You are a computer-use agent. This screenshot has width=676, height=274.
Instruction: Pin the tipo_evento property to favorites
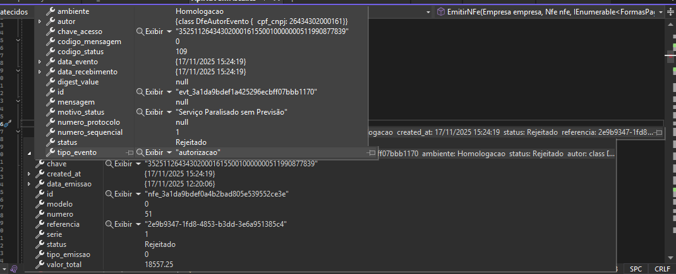click(130, 152)
